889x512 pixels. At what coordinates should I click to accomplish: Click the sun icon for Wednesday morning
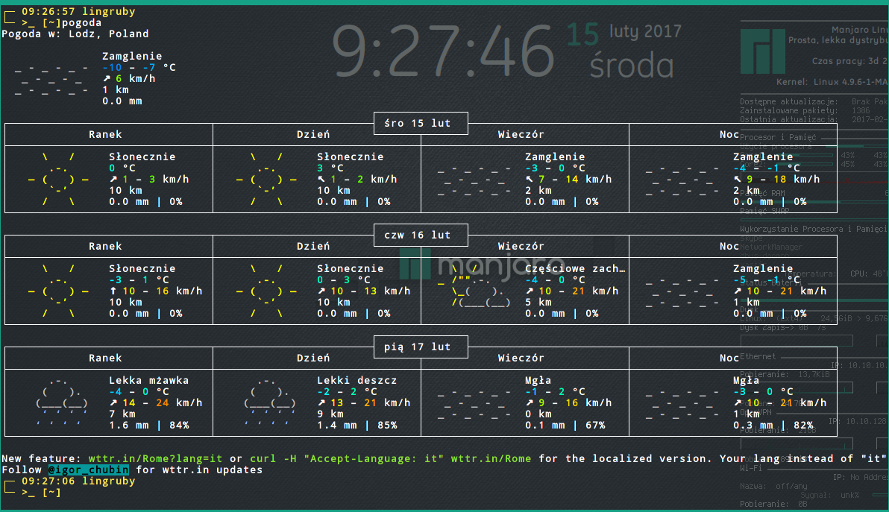[x=58, y=180]
